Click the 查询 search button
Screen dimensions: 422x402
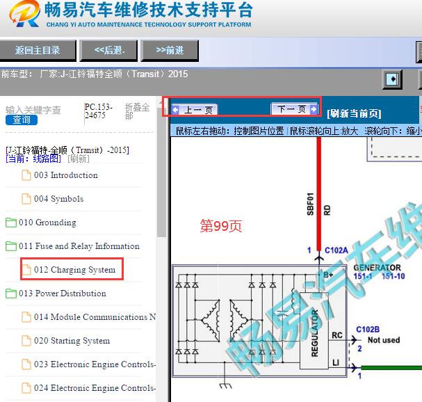[x=22, y=120]
